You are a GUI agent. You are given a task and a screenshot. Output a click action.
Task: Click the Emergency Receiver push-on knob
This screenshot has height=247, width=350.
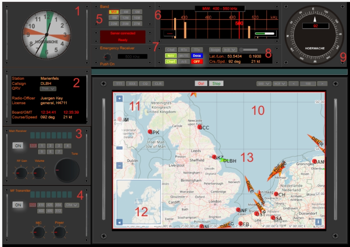(x=107, y=57)
